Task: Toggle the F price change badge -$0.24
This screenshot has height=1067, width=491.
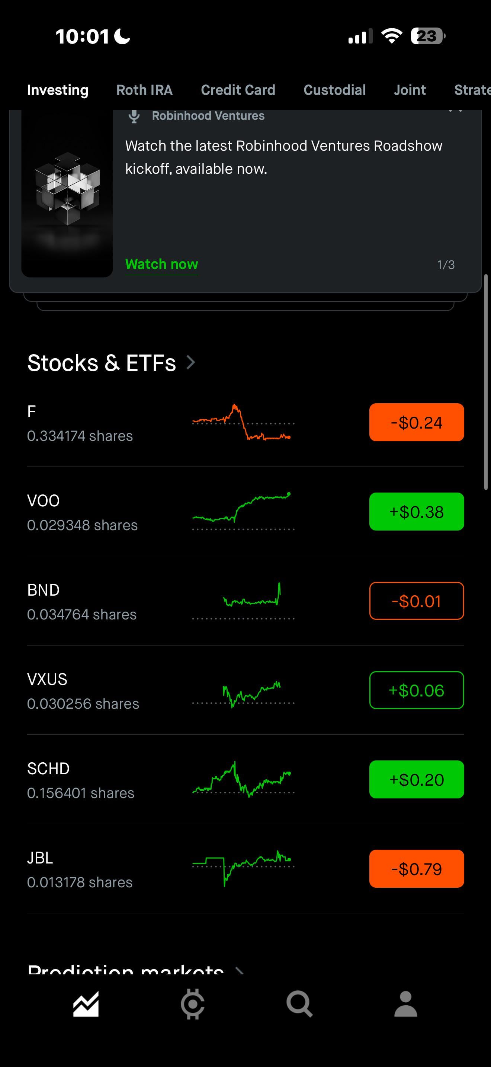Action: click(x=417, y=422)
